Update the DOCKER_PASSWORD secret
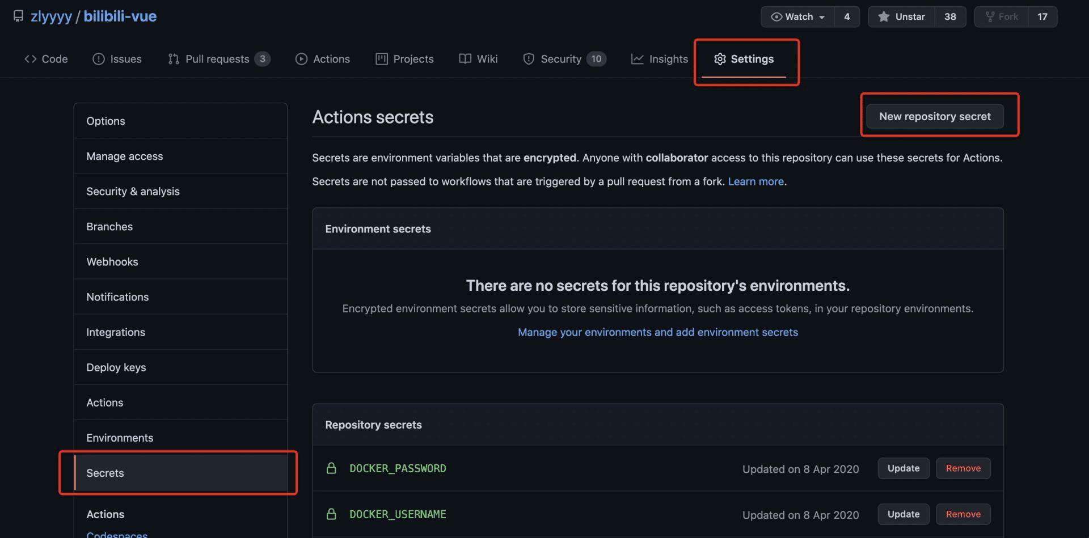 tap(904, 468)
